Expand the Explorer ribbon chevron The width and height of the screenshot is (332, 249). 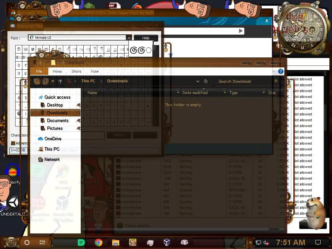[274, 71]
